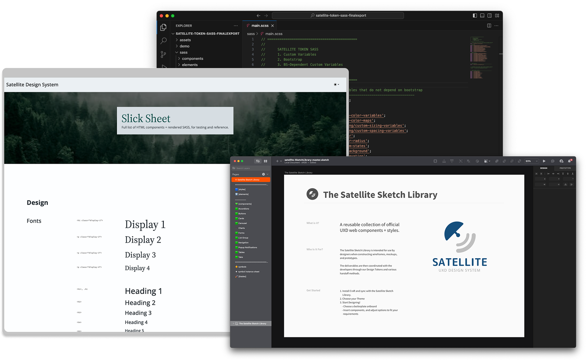The image size is (586, 361).
Task: Click the Explorer files icon
Action: pos(163,27)
